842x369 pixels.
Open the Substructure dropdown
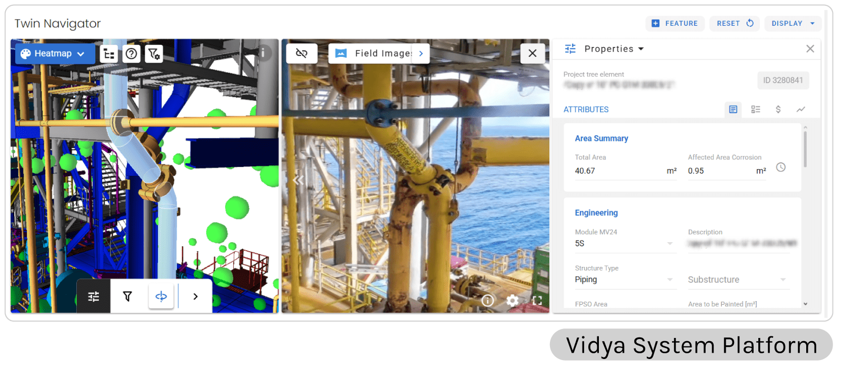click(739, 280)
